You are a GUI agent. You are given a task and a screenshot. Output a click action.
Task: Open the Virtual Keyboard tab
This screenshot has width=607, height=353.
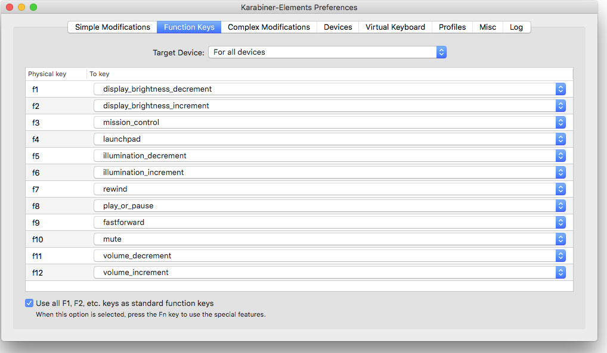pos(395,27)
